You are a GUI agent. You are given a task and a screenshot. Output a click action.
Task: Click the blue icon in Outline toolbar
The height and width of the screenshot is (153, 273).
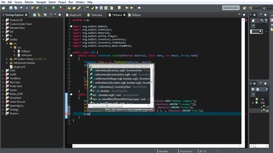coord(267,89)
